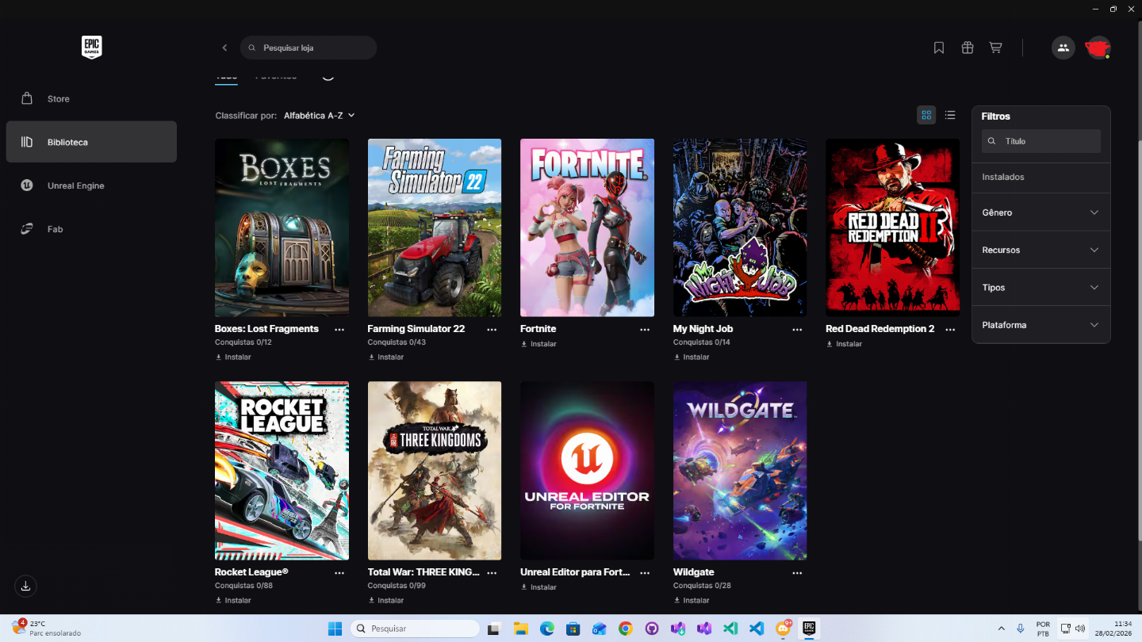Open the downloads icon in the sidebar
The height and width of the screenshot is (642, 1142).
(26, 586)
